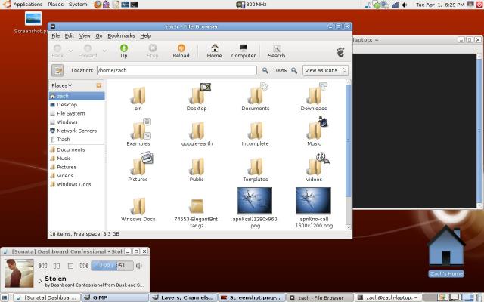This screenshot has width=484, height=302.
Task: Open the Back history dropdown arrow
Action: (x=70, y=51)
